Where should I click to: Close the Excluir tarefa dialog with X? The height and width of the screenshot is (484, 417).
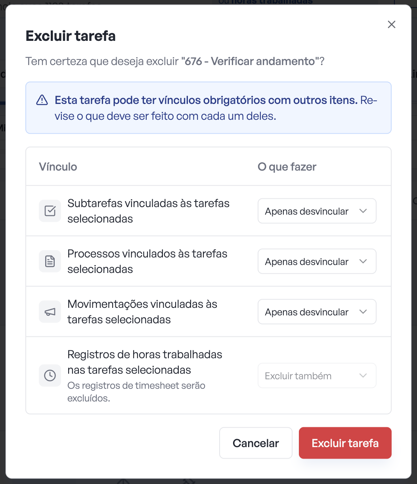392,25
